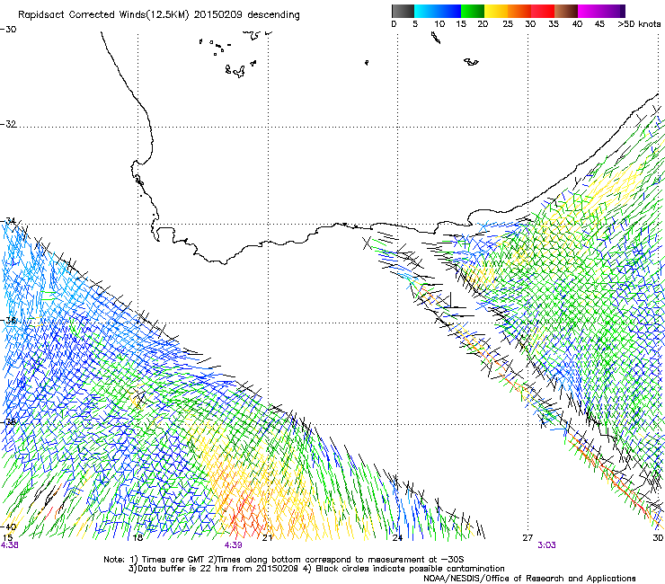The width and height of the screenshot is (665, 584).
Task: Click the title 'Rapidscat Corrected Winds(12.5KM)'
Action: (103, 15)
